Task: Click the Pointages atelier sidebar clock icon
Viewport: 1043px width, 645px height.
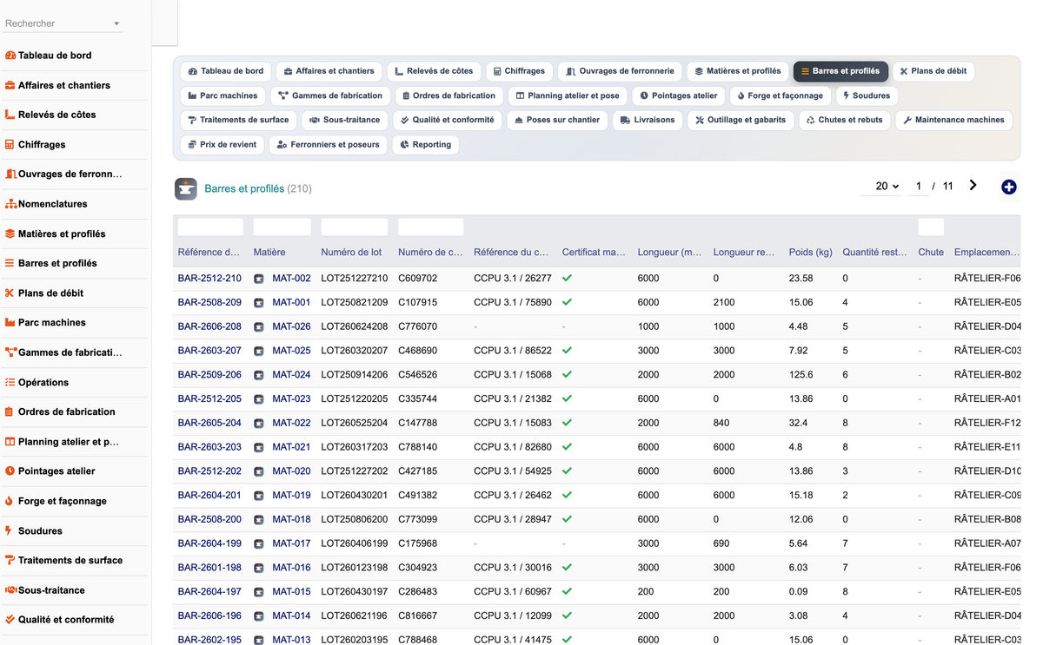Action: (x=10, y=471)
